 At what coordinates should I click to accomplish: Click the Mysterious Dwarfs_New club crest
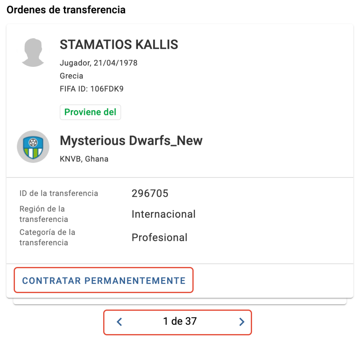click(x=33, y=146)
